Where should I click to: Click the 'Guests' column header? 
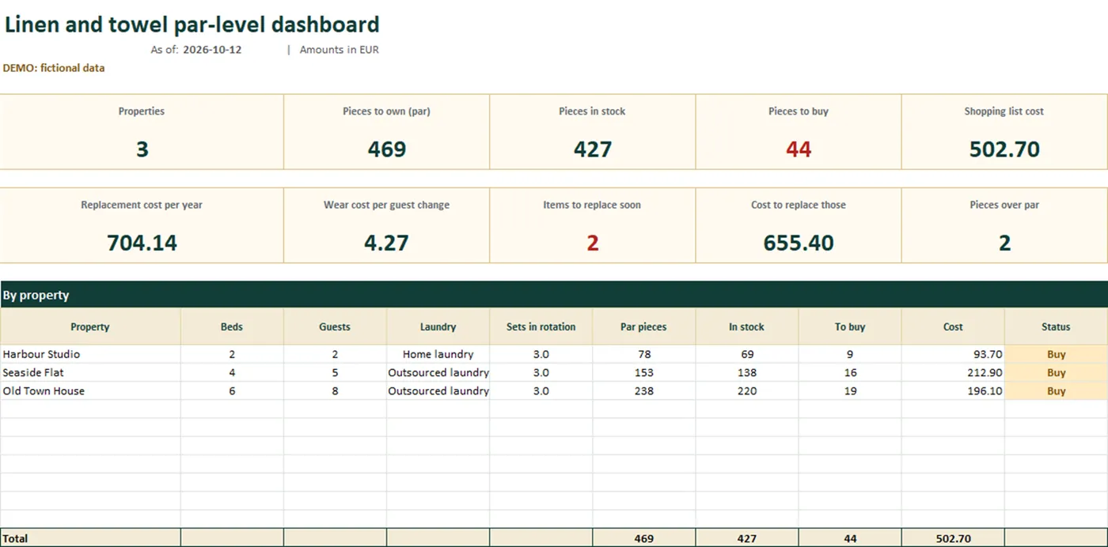click(x=335, y=326)
